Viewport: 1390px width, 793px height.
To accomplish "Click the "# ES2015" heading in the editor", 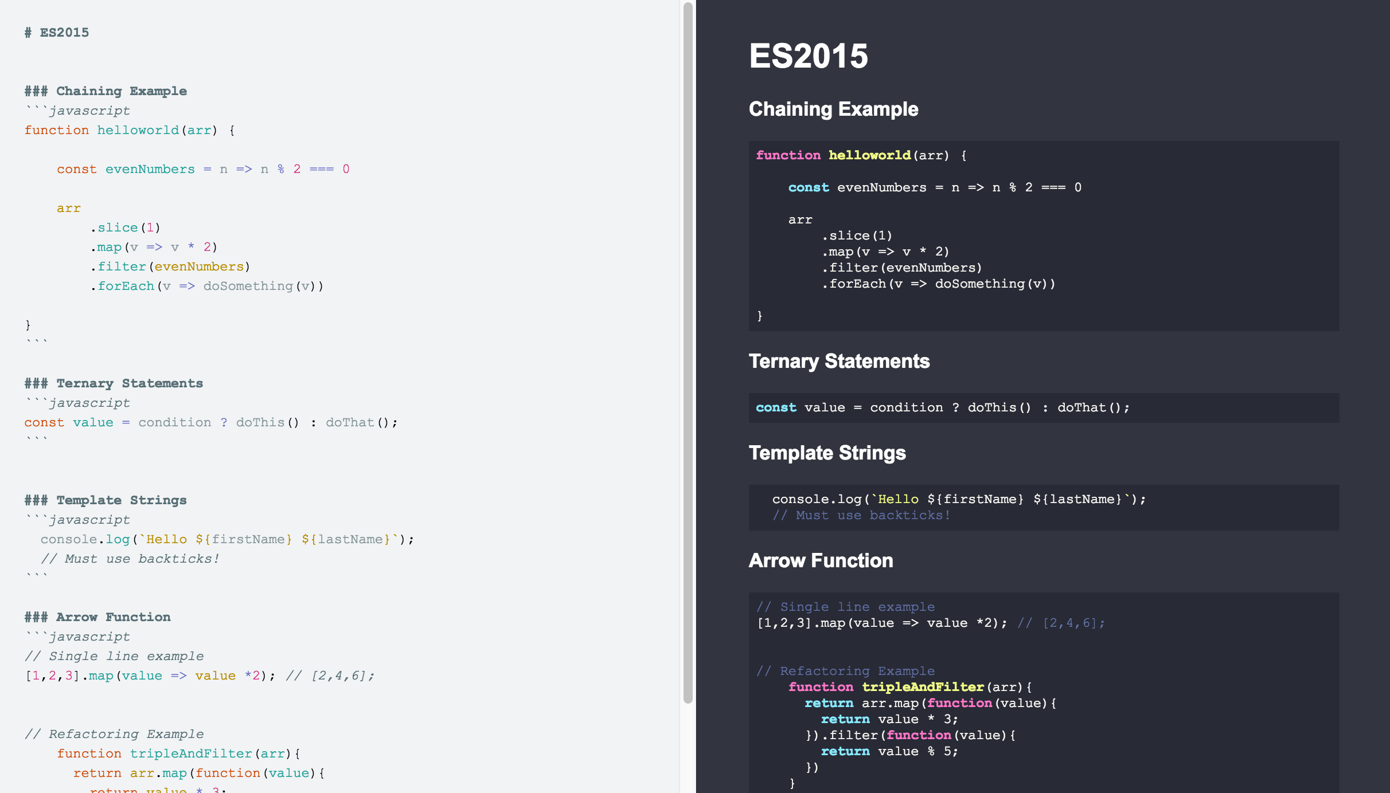I will tap(57, 32).
